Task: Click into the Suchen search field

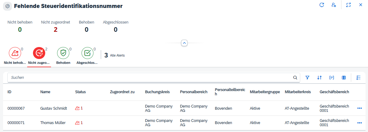Action: 150,78
